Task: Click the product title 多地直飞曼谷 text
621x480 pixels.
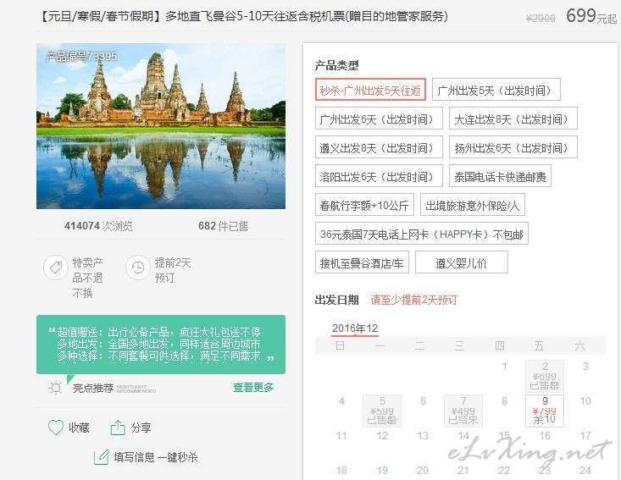Action: pos(243,17)
